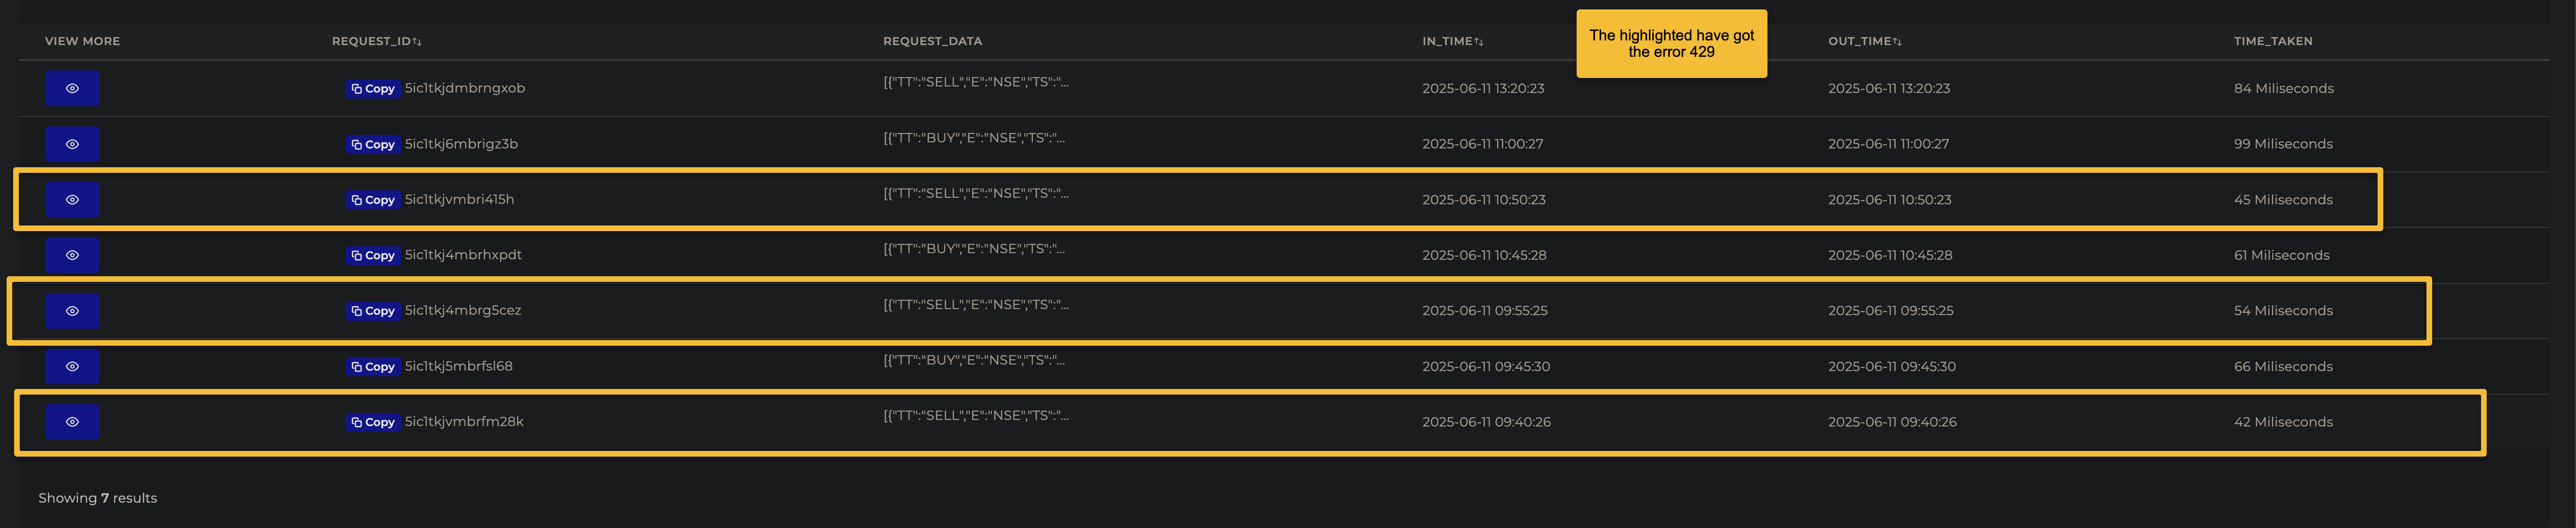This screenshot has height=528, width=2576.
Task: Select request ID text 5ic1tkjvmbrfm28k
Action: (464, 421)
